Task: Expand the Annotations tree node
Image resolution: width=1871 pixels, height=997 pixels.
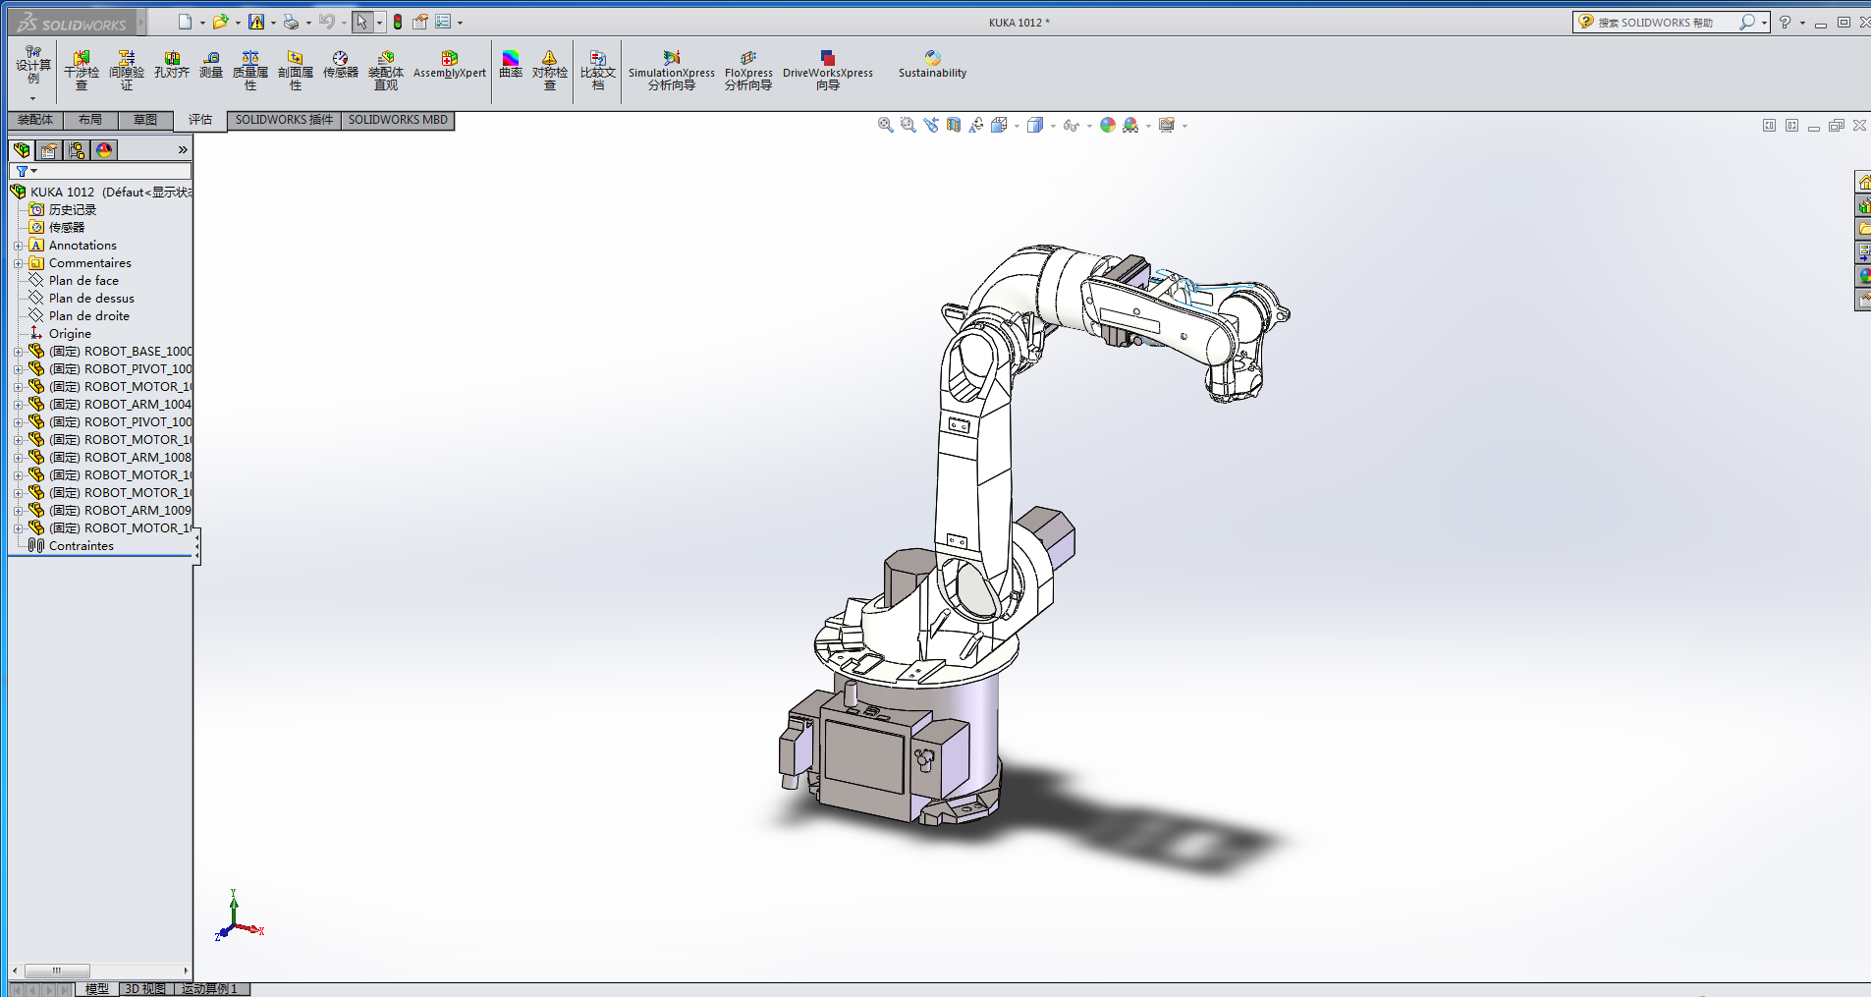Action: tap(19, 245)
